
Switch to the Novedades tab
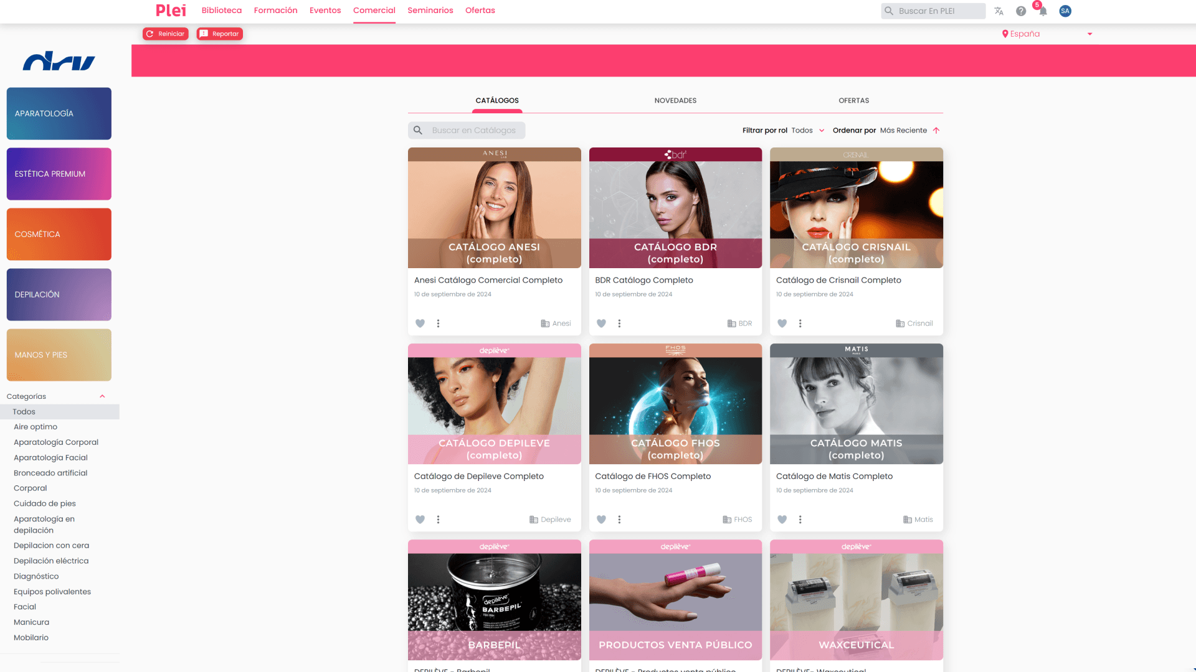tap(675, 101)
